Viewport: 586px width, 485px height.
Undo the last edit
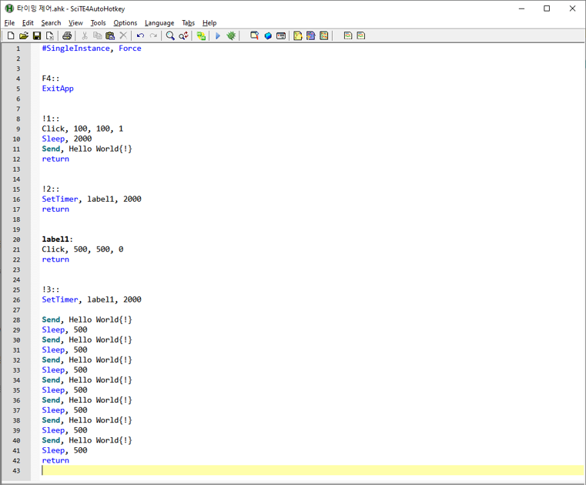(140, 36)
